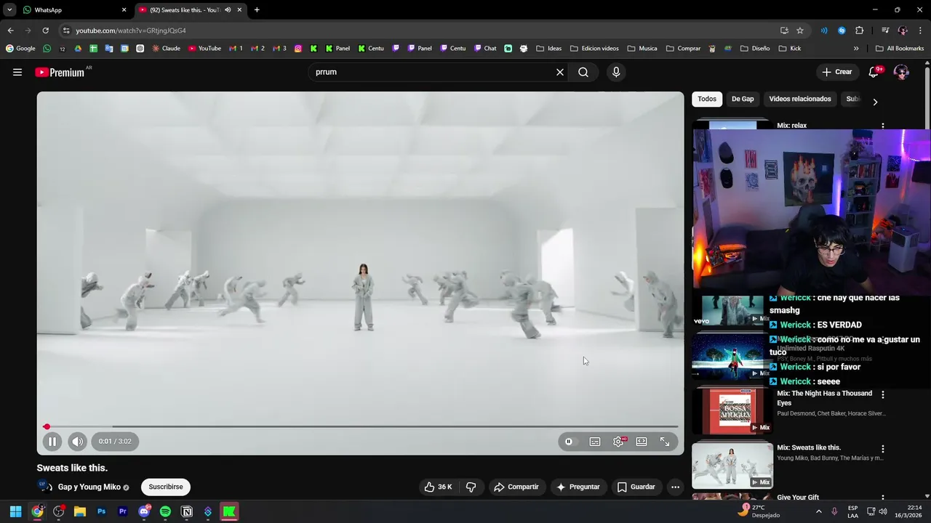Reload the page with the refresh icon
Screen dimensions: 931x523
(x=45, y=31)
